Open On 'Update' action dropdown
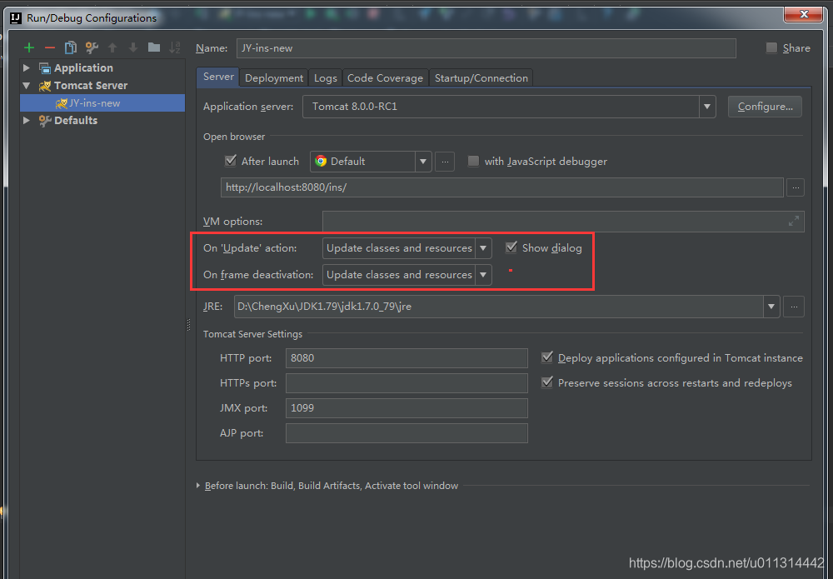The height and width of the screenshot is (579, 833). click(x=483, y=248)
